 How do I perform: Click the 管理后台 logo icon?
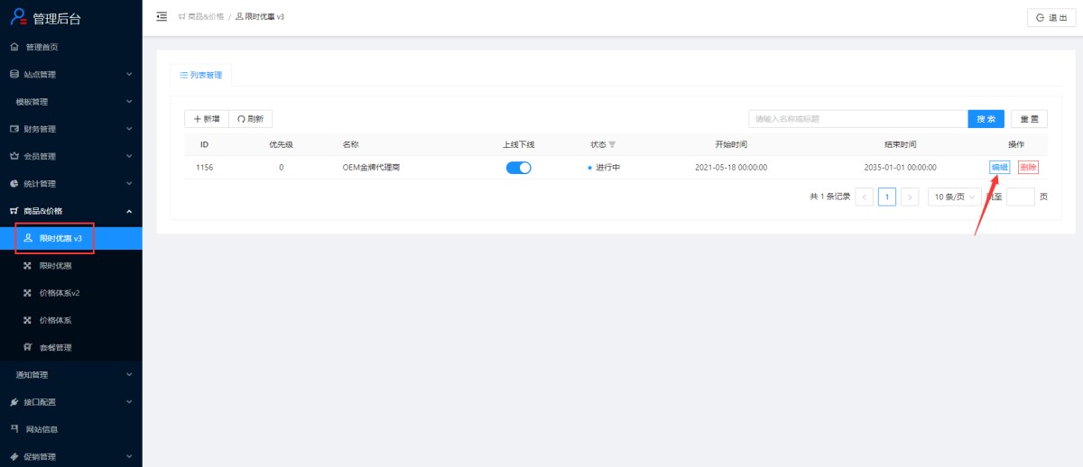18,17
